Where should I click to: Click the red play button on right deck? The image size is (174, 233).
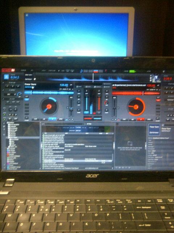(x=141, y=119)
